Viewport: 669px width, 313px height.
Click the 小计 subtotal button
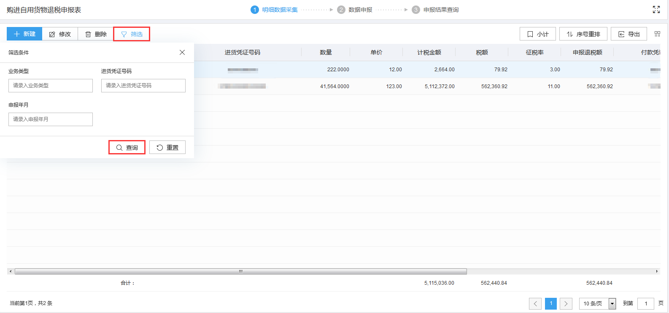pos(537,34)
